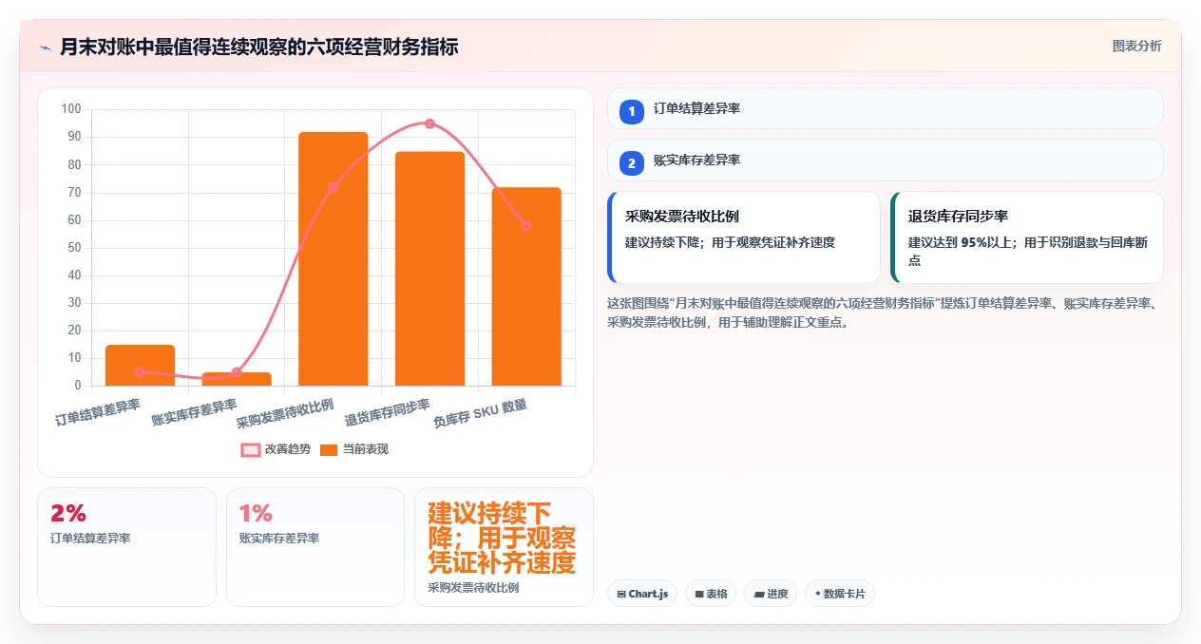Click the x-axis label 采购发票待收比例
The image size is (1201, 644).
[x=285, y=414]
